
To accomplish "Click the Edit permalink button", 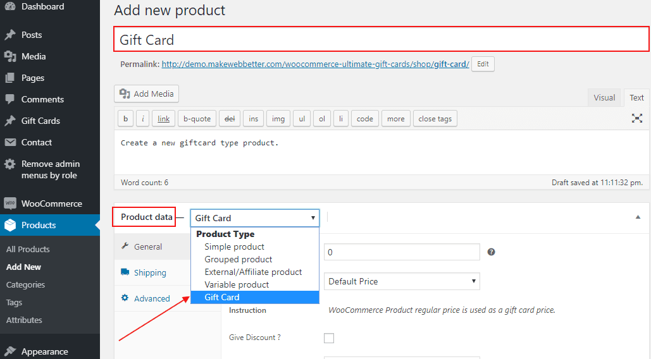I will click(x=483, y=64).
